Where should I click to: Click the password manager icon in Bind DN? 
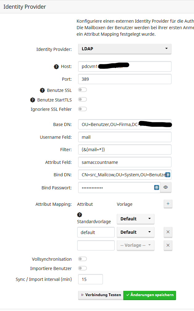pyautogui.click(x=168, y=175)
